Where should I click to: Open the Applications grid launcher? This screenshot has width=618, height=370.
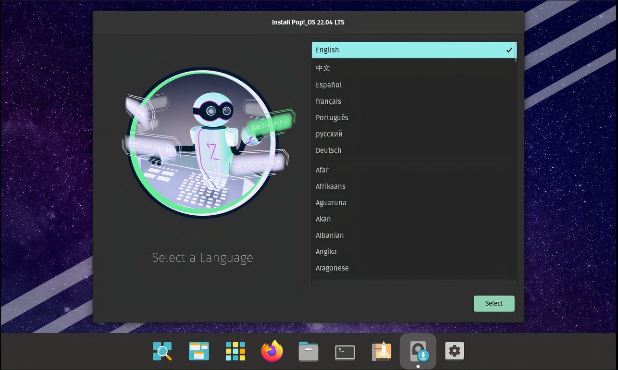tap(235, 351)
